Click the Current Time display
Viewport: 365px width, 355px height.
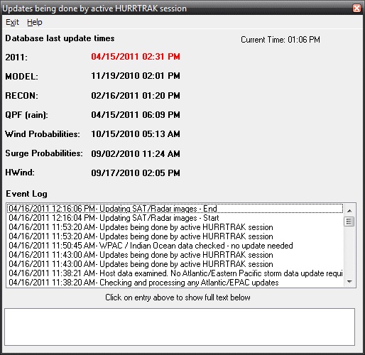tap(280, 40)
